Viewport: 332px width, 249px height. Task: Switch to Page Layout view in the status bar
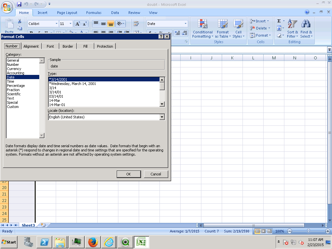click(263, 231)
